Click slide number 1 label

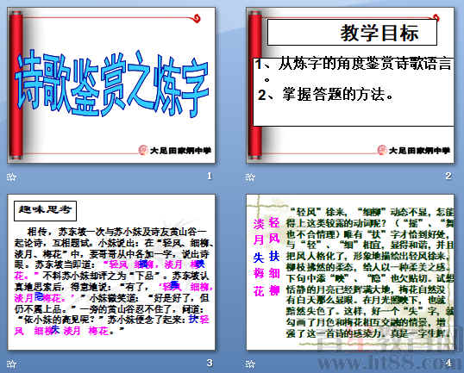210,176
